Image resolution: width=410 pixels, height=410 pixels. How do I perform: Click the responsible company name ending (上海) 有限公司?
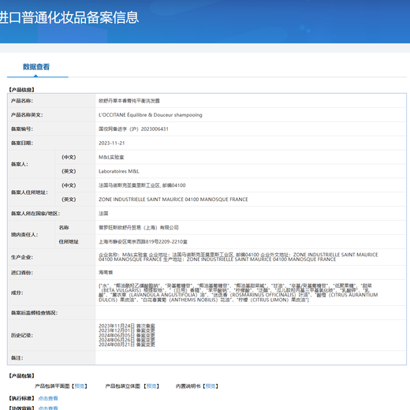tap(139, 228)
